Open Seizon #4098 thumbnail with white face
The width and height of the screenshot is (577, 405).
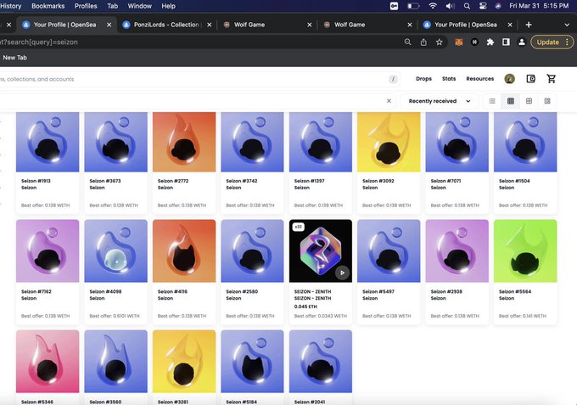pyautogui.click(x=116, y=251)
